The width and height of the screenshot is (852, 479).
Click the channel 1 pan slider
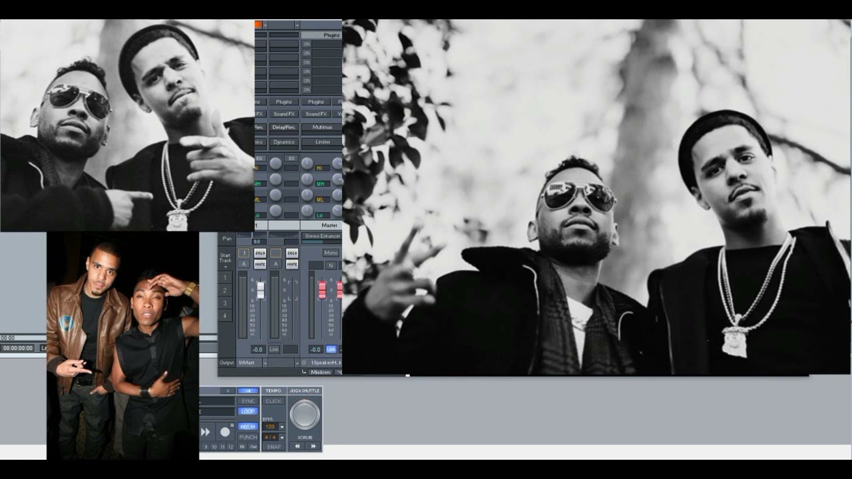252,235
